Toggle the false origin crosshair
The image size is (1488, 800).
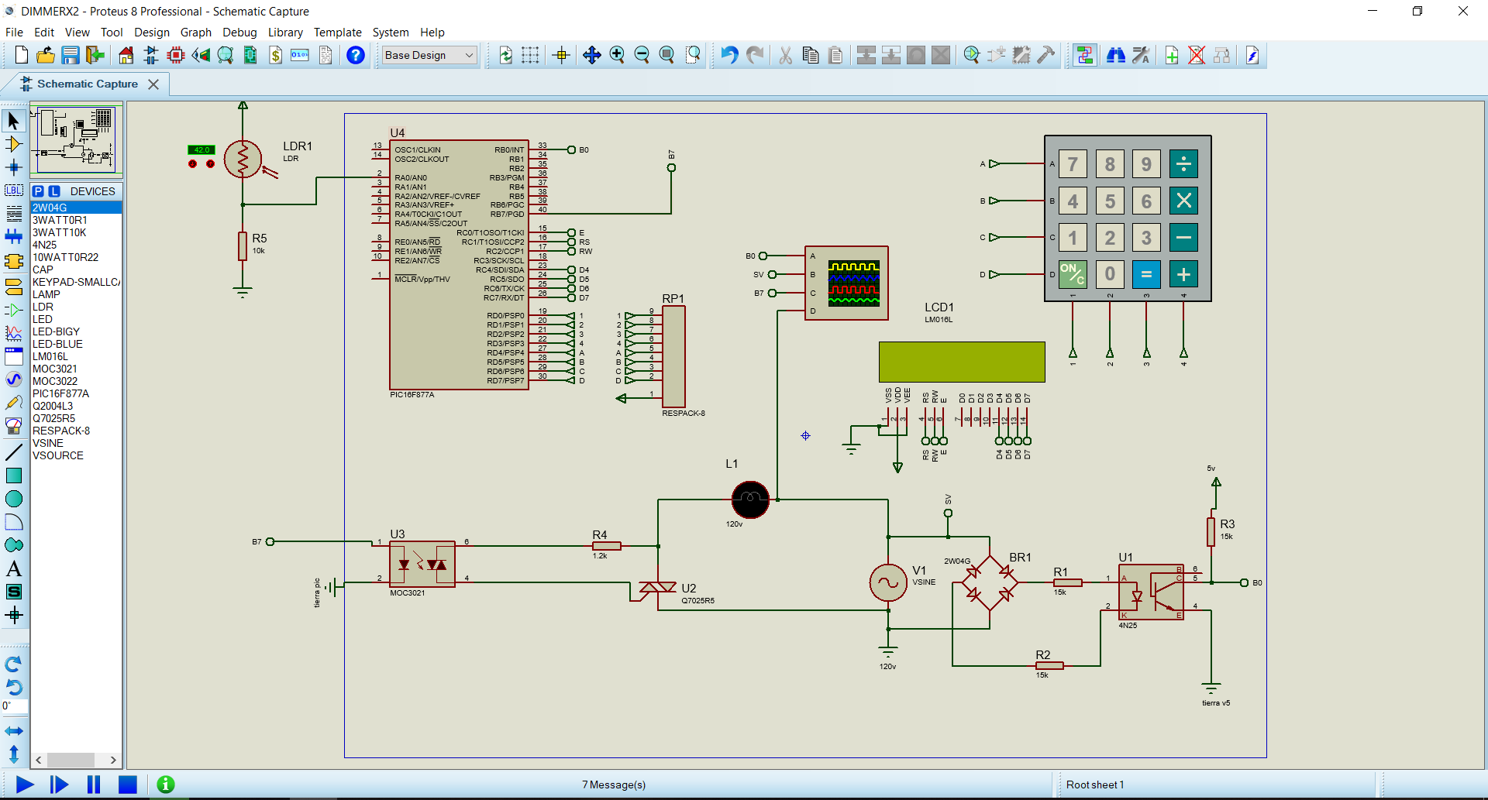click(x=562, y=55)
